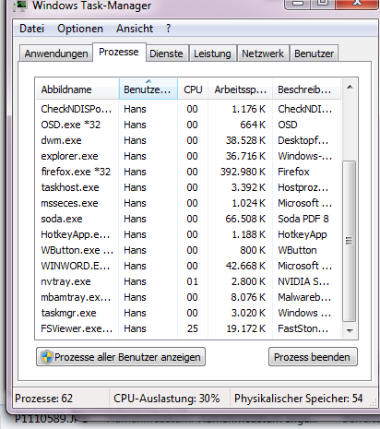Click the Malwareb... description cell
This screenshot has width=380, height=429.
(x=304, y=297)
